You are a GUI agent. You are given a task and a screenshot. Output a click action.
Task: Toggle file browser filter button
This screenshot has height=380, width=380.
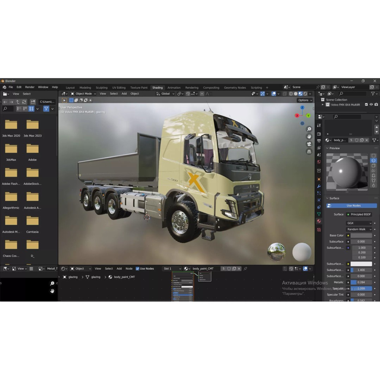point(46,109)
